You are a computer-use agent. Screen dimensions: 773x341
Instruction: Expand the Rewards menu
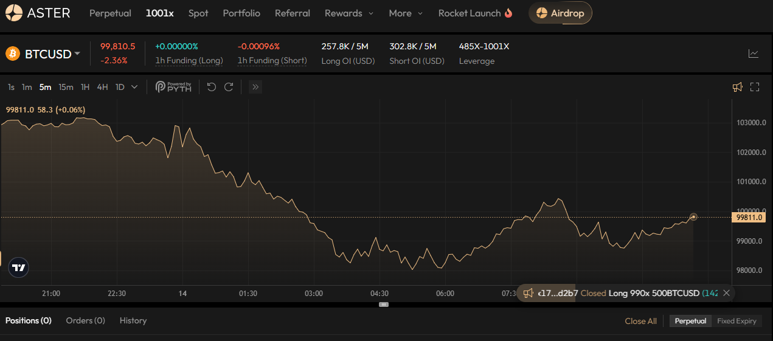coord(349,13)
